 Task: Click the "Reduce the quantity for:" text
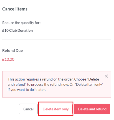point(21,23)
